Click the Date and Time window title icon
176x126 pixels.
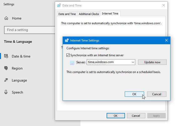[x=59, y=5]
